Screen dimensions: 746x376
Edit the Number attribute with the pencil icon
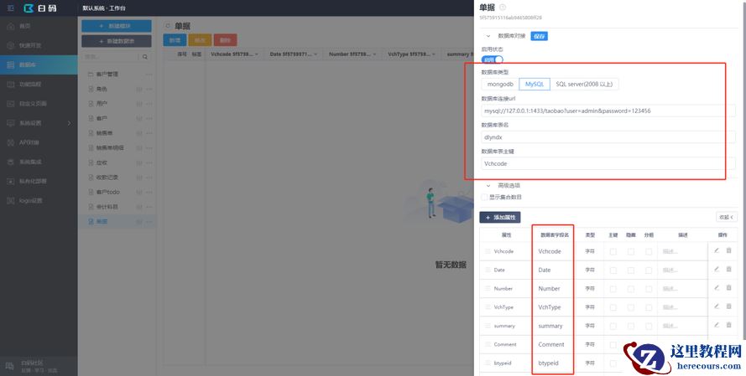[717, 288]
